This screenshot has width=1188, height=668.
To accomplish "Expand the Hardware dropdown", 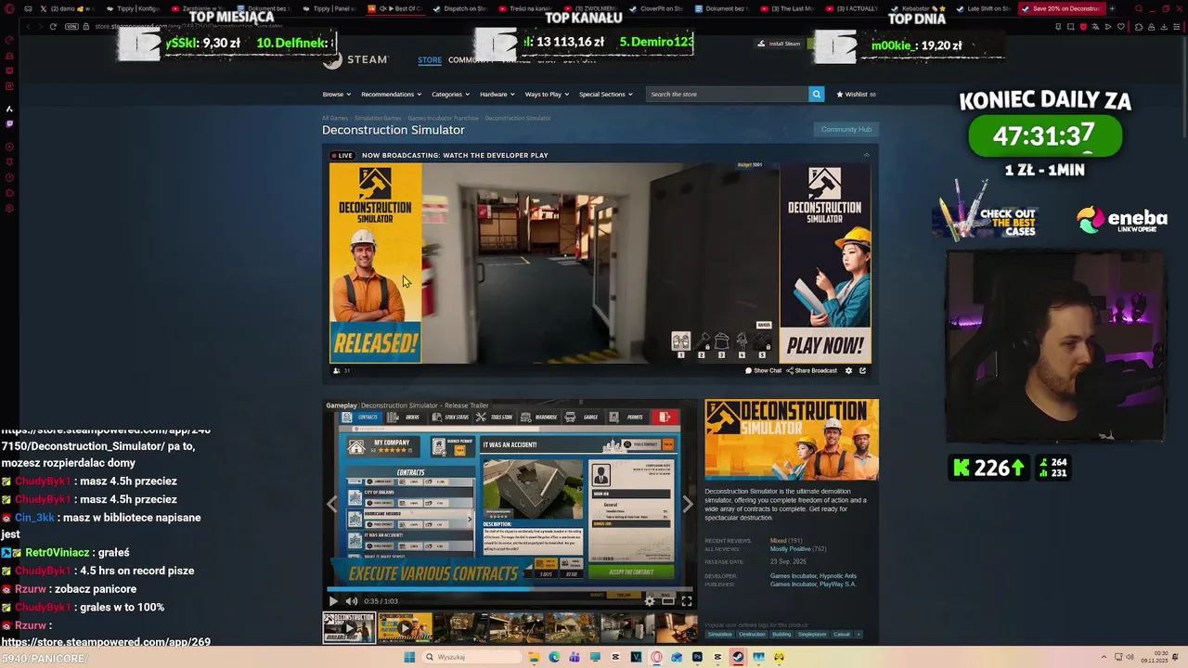I will coord(497,94).
